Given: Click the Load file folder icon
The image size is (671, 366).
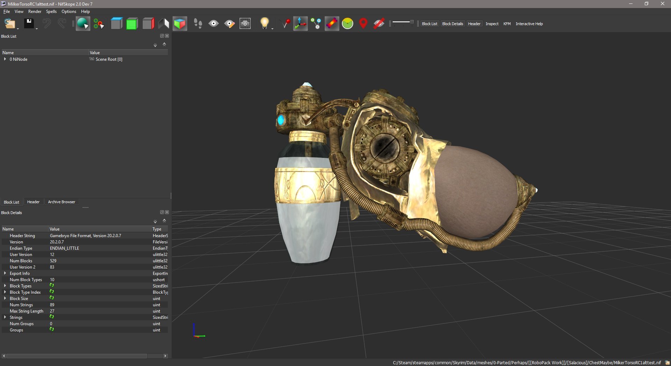Looking at the screenshot, I should point(9,24).
